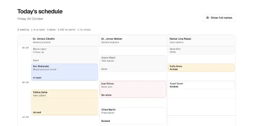
Task: Open Maria Lopez follow-up appointment
Action: [x=65, y=54]
